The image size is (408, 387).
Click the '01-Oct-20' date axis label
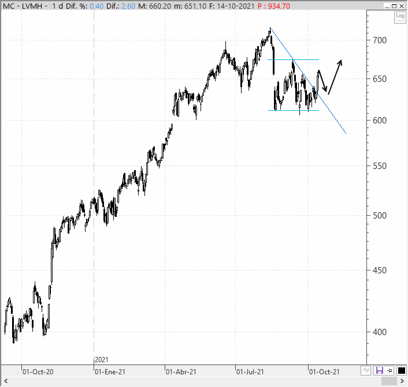38,372
